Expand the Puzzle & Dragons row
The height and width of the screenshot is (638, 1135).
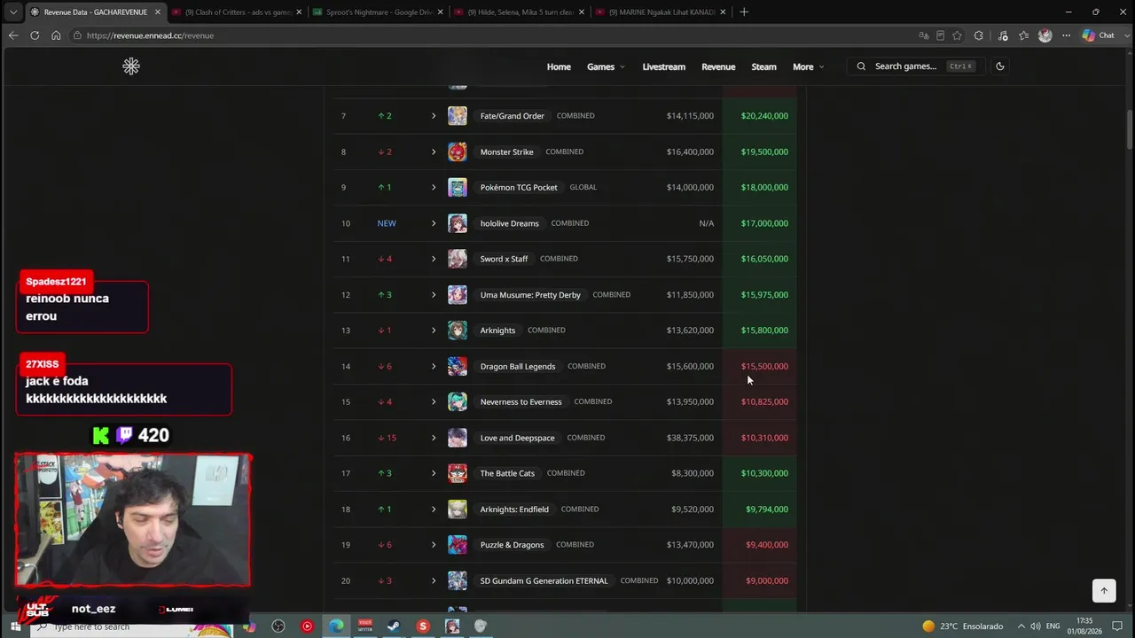pyautogui.click(x=434, y=545)
